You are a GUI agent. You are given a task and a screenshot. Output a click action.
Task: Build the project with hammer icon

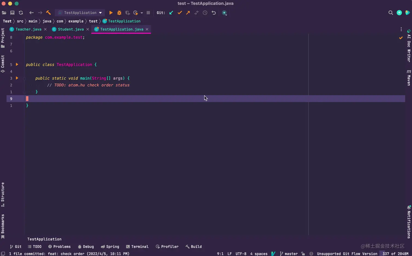[49, 13]
